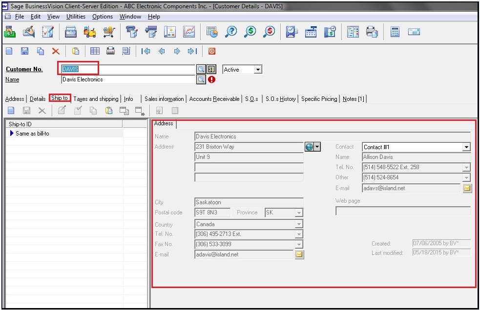The image size is (480, 310).
Task: Open the calculator from the toolbar
Action: click(x=395, y=32)
